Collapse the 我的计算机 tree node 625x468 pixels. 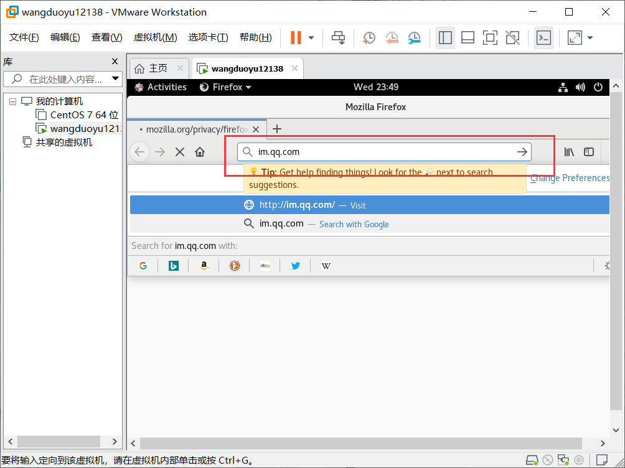[x=14, y=101]
